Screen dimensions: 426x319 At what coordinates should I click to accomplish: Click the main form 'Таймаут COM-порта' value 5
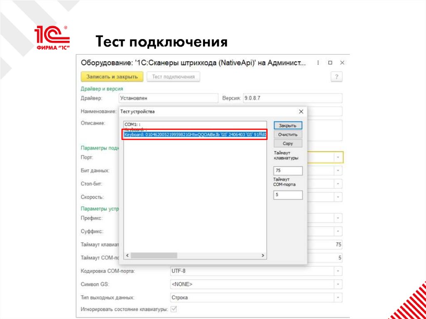339,257
